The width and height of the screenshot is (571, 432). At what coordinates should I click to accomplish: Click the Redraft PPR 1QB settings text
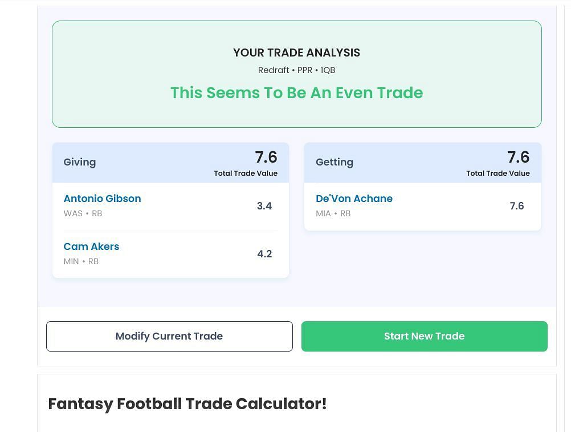(296, 70)
